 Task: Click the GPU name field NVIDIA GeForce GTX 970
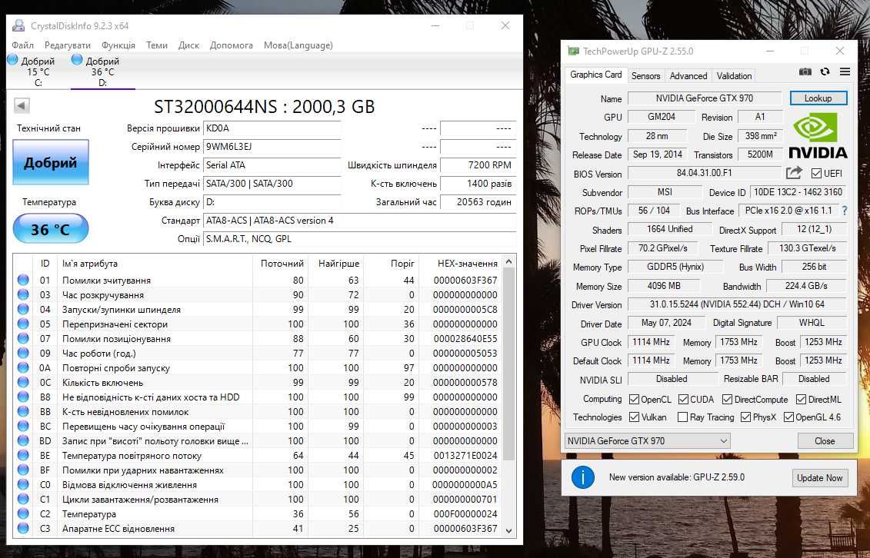705,98
